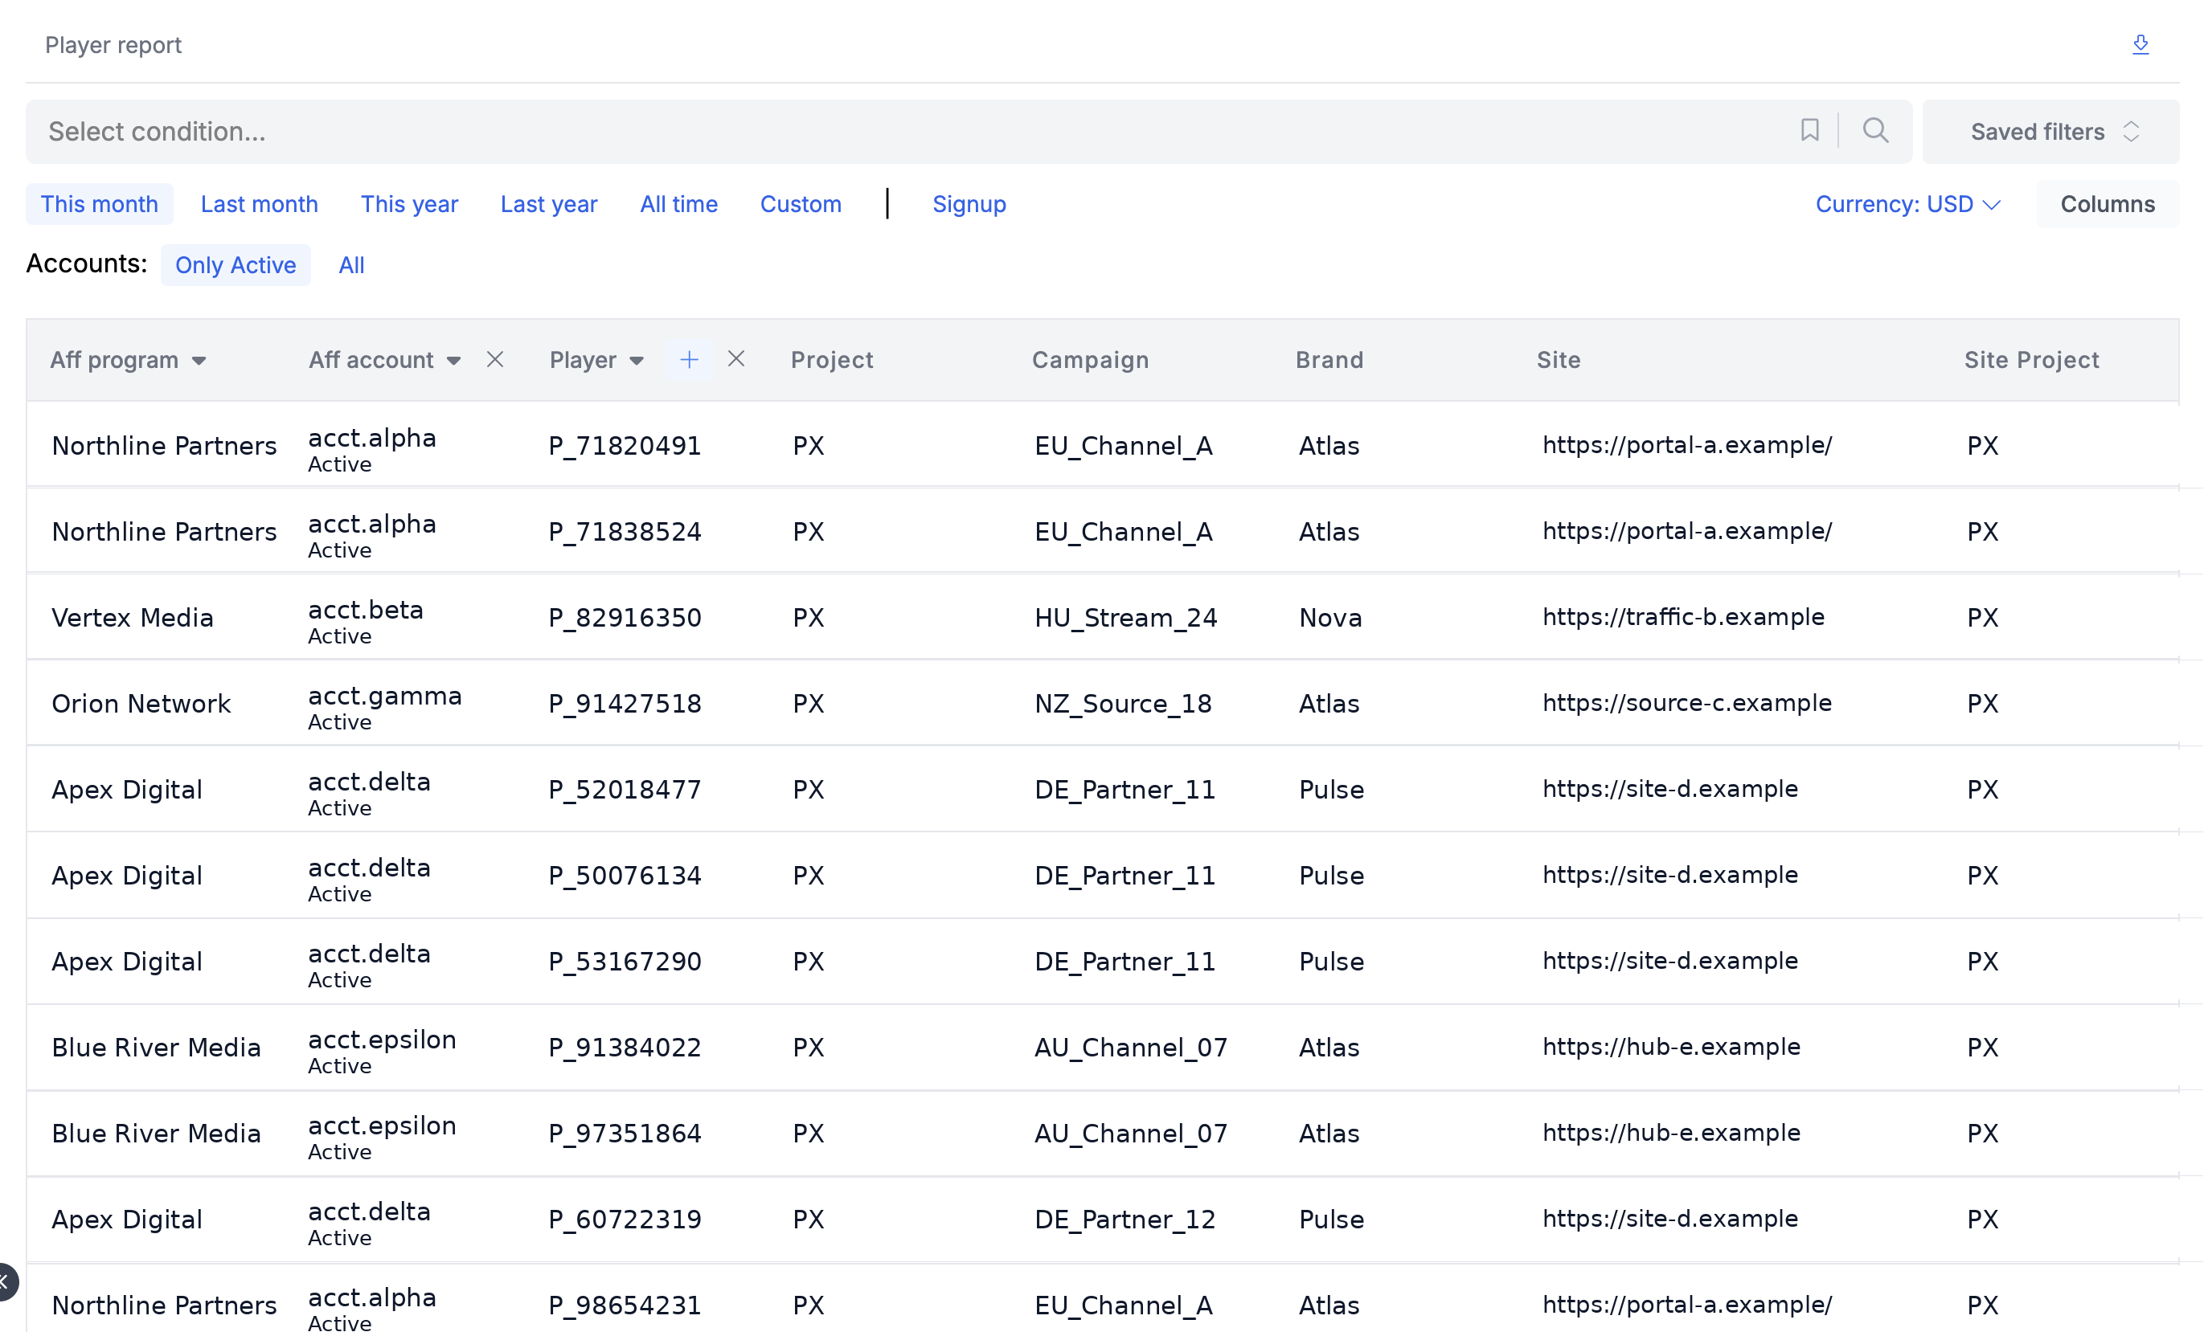2204x1332 pixels.
Task: Remove the Player column grouping
Action: click(736, 359)
